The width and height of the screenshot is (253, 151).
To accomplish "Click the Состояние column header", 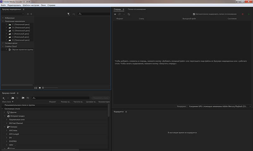I will pos(232,19).
